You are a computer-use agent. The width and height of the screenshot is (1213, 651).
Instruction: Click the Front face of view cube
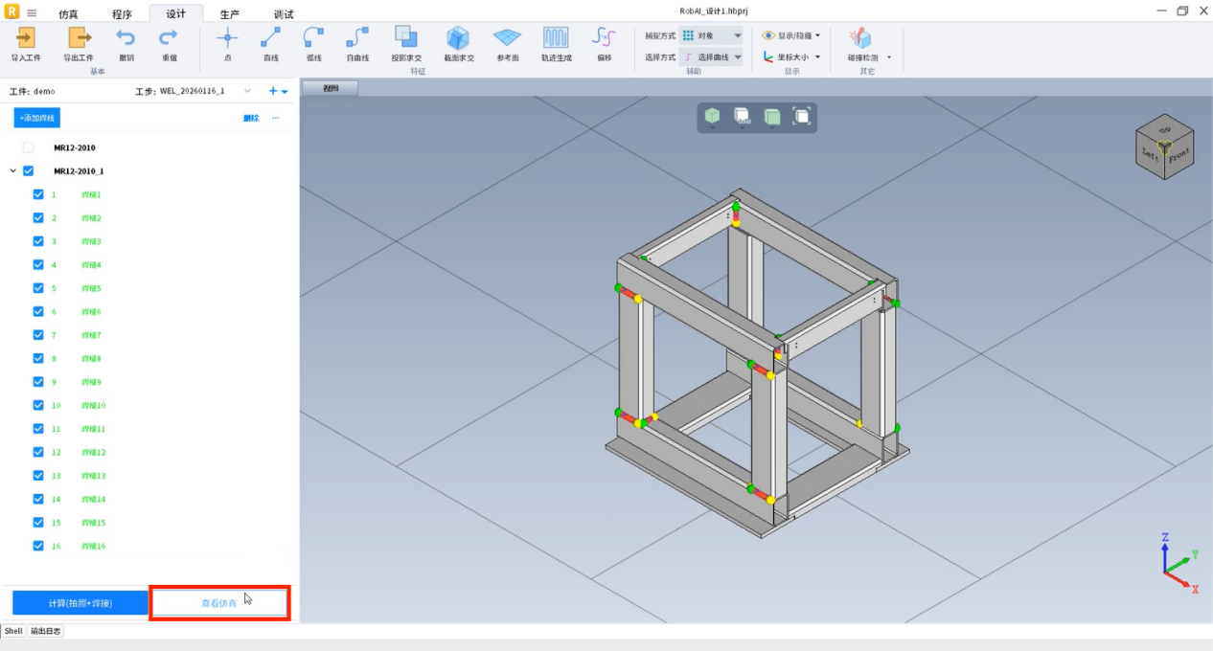(1178, 155)
